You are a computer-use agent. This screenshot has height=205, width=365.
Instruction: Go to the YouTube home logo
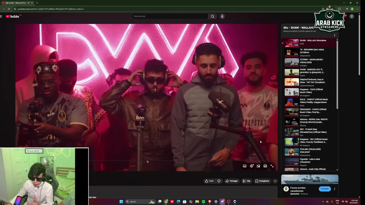(x=13, y=16)
